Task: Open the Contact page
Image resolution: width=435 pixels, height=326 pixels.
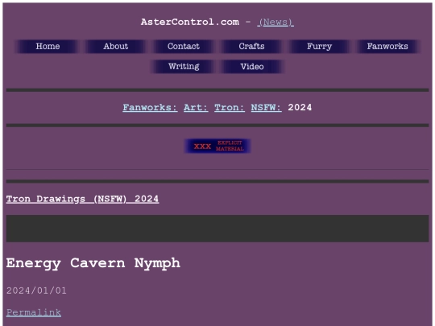Action: click(184, 47)
